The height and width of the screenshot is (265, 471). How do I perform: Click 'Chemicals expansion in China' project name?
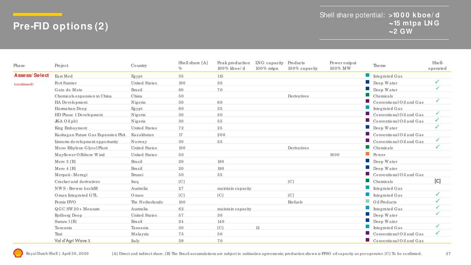point(83,96)
